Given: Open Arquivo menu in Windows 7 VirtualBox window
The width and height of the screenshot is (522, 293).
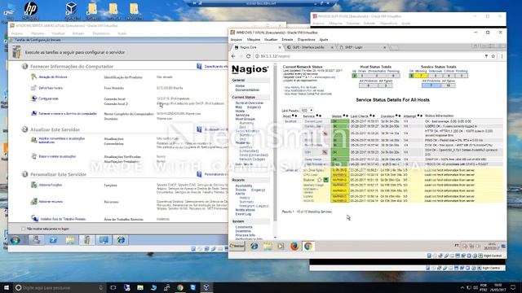Looking at the screenshot, I should click(x=237, y=40).
